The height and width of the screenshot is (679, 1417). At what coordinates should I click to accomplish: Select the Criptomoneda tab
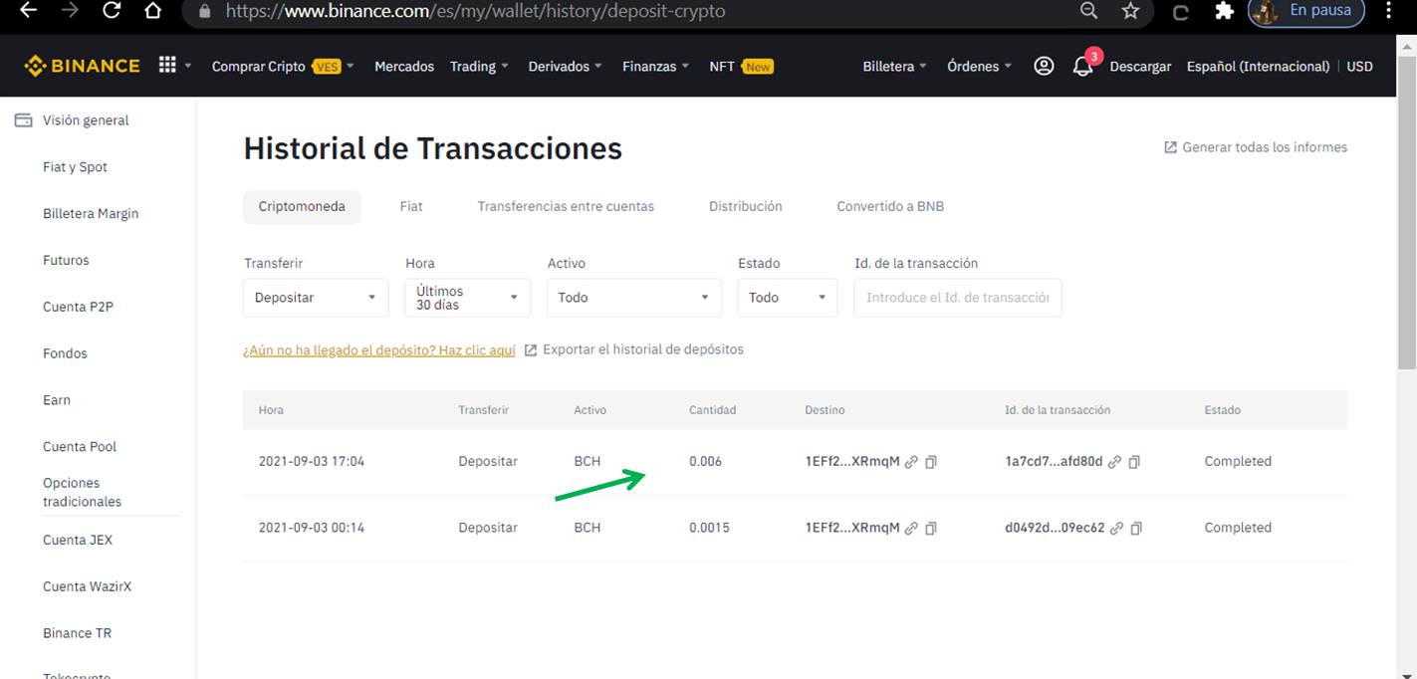[x=302, y=207]
